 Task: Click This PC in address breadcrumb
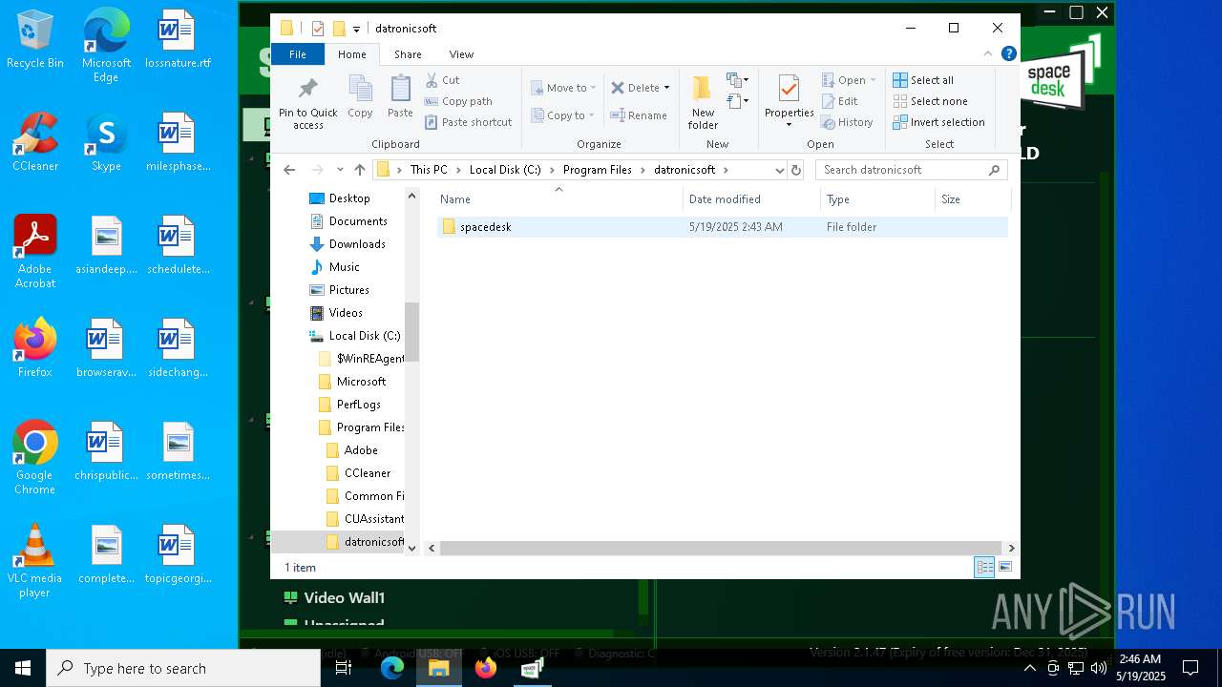(x=429, y=170)
